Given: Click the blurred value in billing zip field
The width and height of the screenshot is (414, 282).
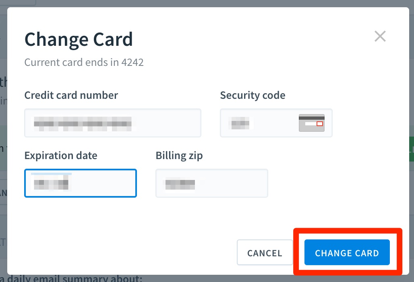Looking at the screenshot, I should pyautogui.click(x=180, y=184).
